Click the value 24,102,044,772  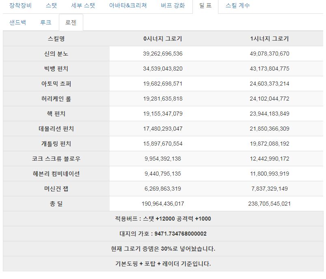(270, 99)
